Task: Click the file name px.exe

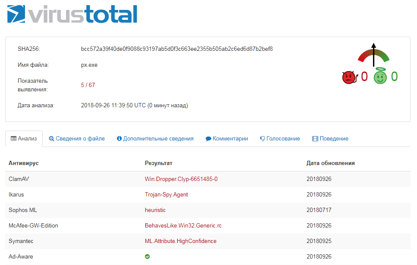Action: tap(89, 65)
